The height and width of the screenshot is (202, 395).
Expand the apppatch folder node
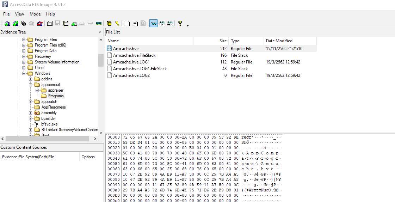[x=31, y=102]
